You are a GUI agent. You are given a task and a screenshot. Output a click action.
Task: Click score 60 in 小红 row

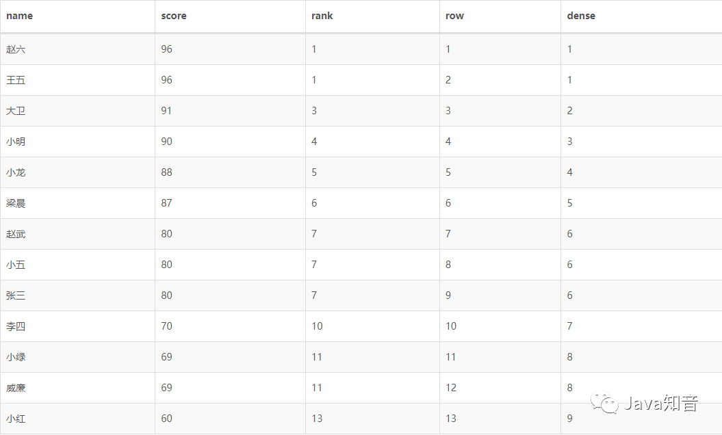click(x=167, y=419)
